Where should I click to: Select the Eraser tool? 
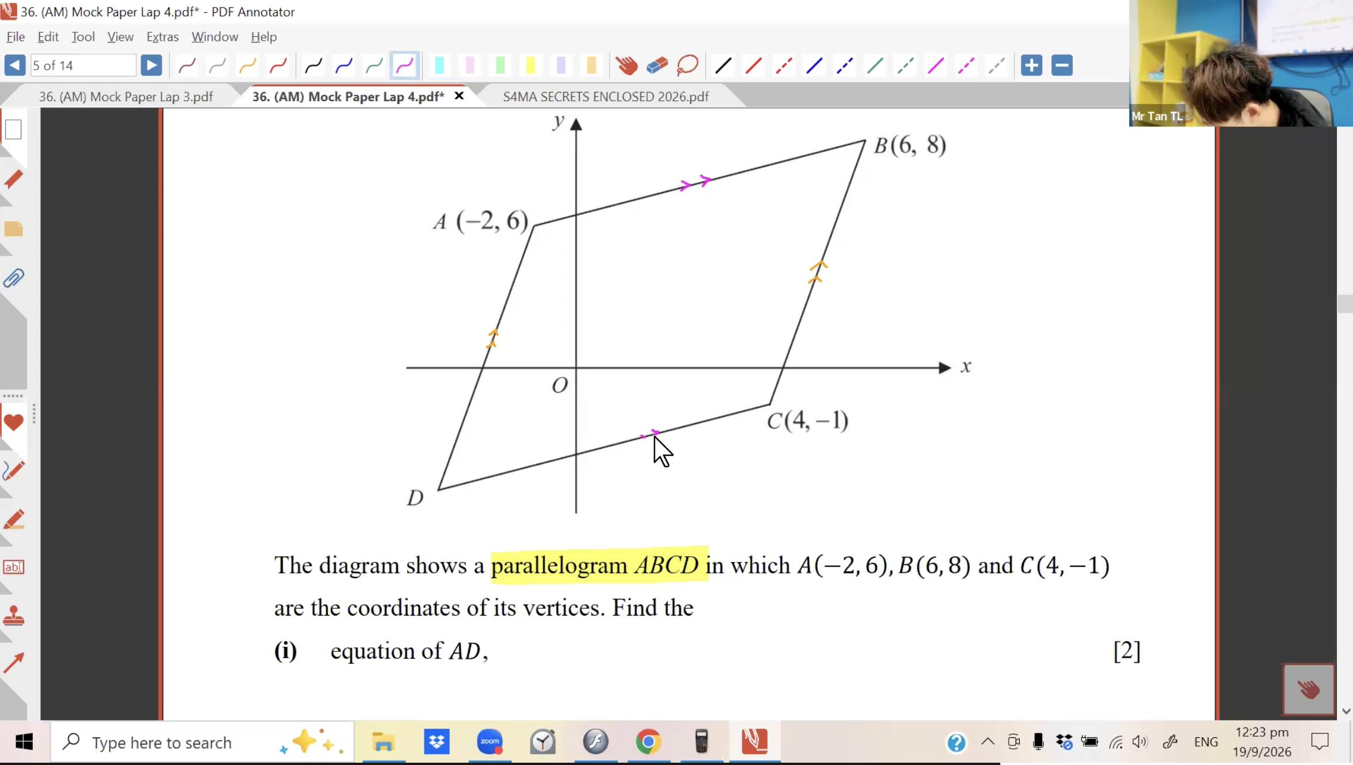[657, 66]
